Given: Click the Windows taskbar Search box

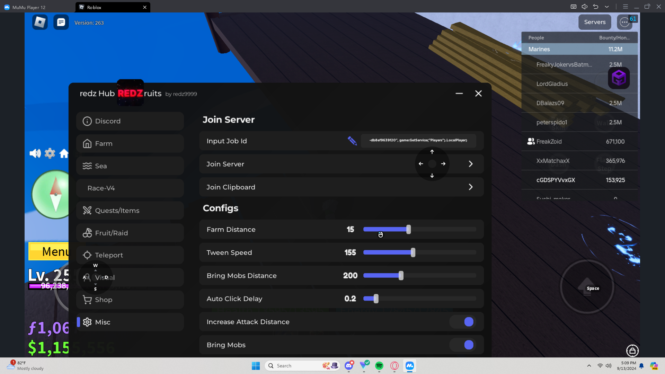Looking at the screenshot, I should pos(302,366).
